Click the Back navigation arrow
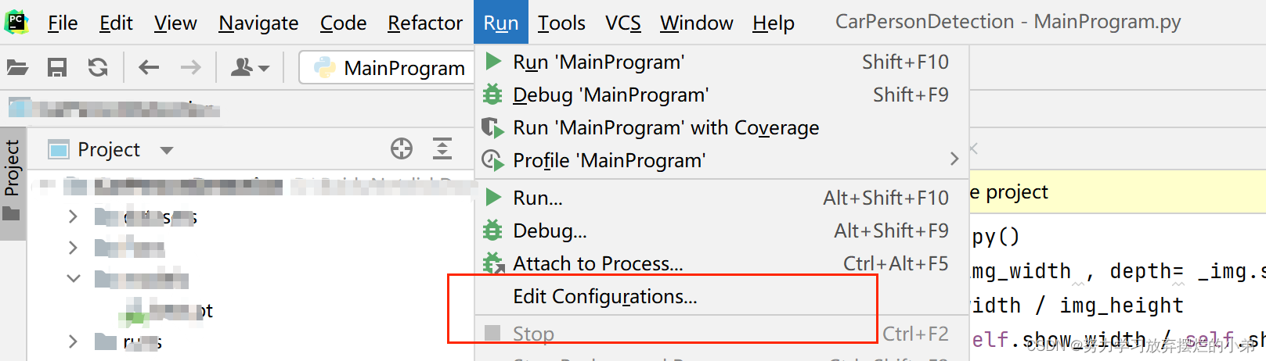Viewport: 1266px width, 361px height. pyautogui.click(x=149, y=68)
